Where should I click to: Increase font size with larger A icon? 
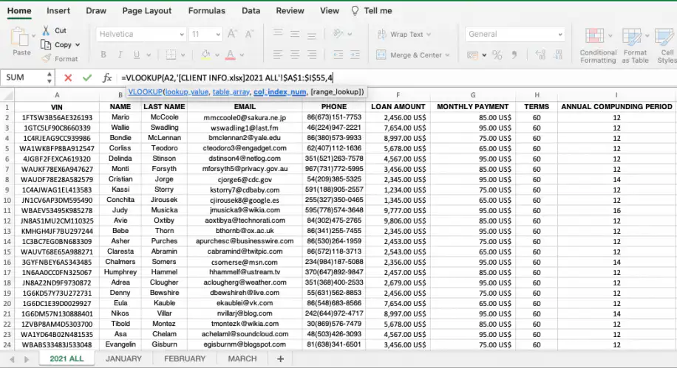(x=232, y=34)
